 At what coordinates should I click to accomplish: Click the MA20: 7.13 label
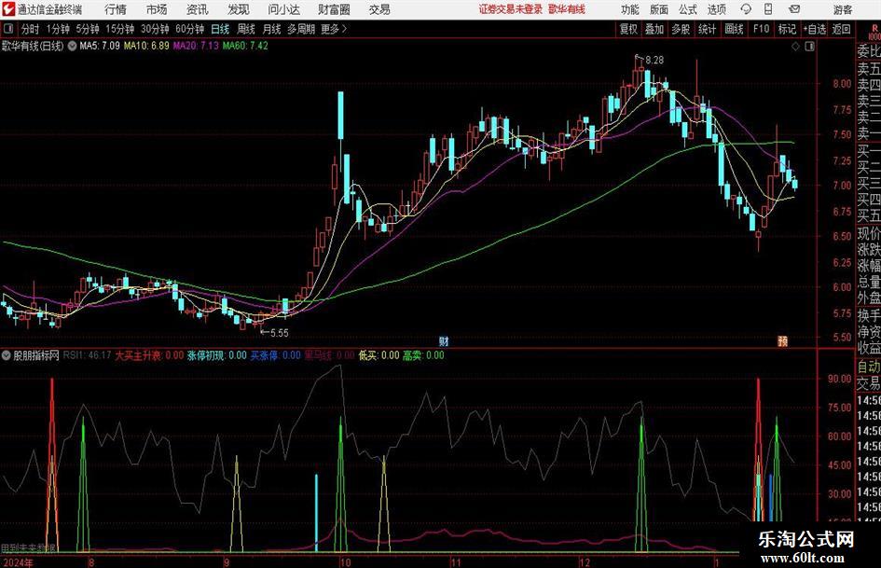click(196, 46)
